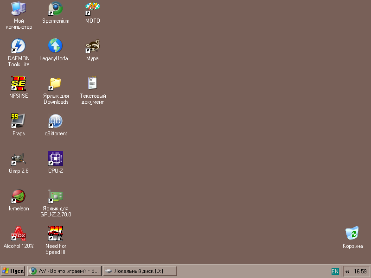Expand hidden tray icons with the chevron
Image resolution: width=371 pixels, height=278 pixels.
point(347,272)
